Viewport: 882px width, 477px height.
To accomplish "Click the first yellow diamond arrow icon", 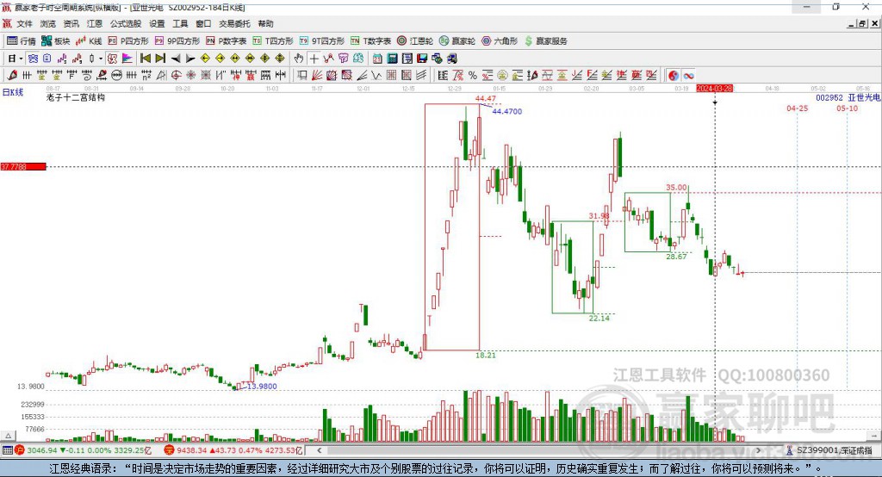I will [205, 59].
